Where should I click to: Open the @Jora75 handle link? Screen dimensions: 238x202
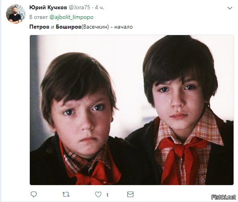pos(79,7)
